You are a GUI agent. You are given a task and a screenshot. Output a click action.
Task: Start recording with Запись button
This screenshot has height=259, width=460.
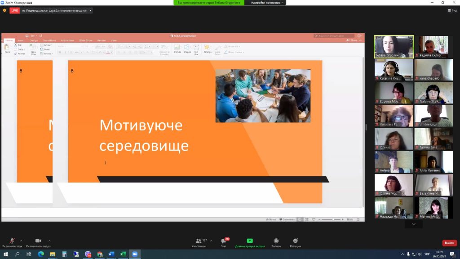276,243
